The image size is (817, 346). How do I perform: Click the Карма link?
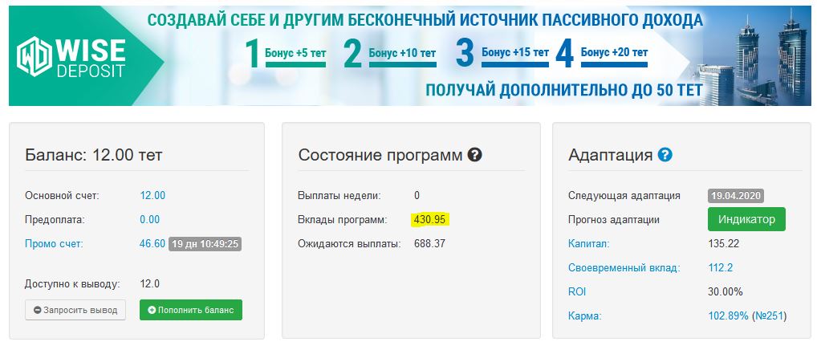(x=586, y=315)
